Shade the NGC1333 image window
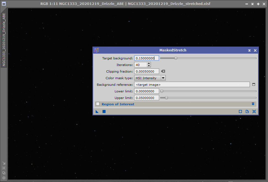 [252, 4]
